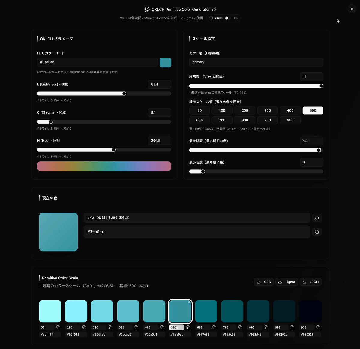Select base scale value 900
Viewport: 360px width, 349px height.
tap(268, 120)
